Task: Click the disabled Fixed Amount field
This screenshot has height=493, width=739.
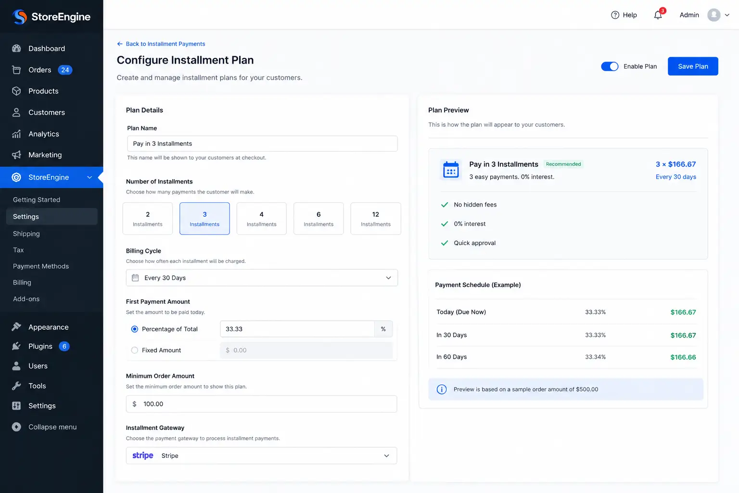Action: 306,350
